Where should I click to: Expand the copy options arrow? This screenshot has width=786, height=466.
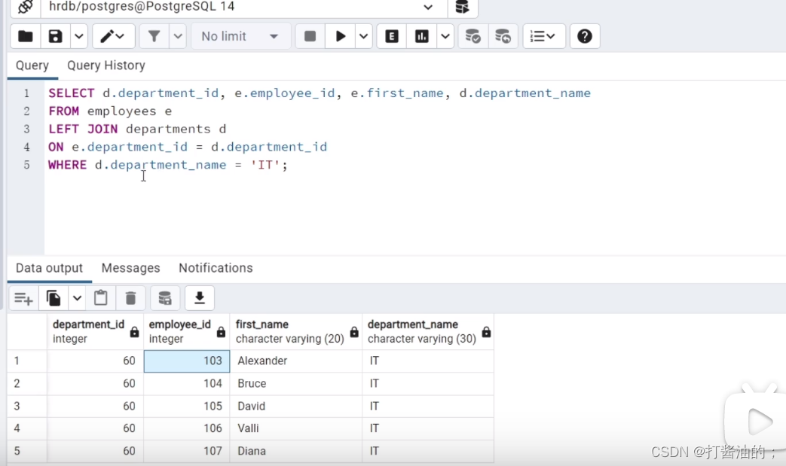point(77,299)
